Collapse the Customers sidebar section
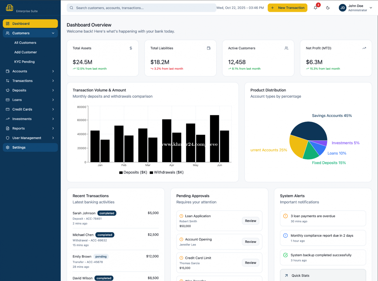The image size is (378, 281). tap(53, 33)
